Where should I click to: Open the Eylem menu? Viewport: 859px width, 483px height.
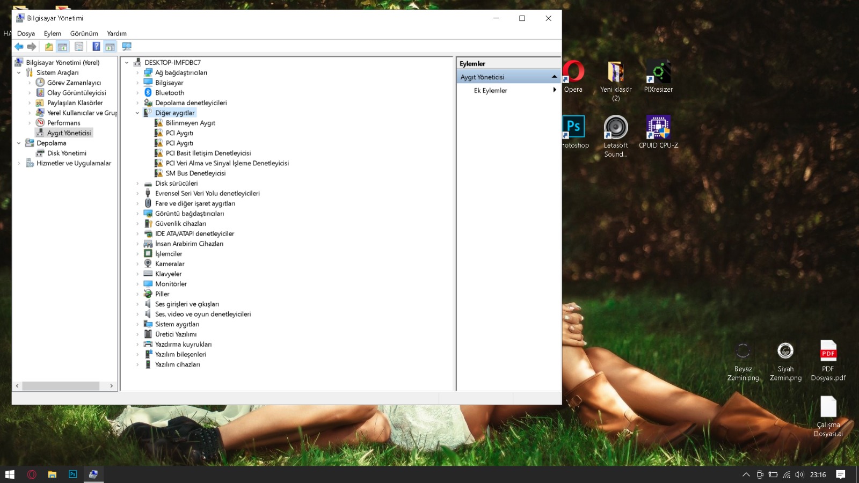coord(53,33)
